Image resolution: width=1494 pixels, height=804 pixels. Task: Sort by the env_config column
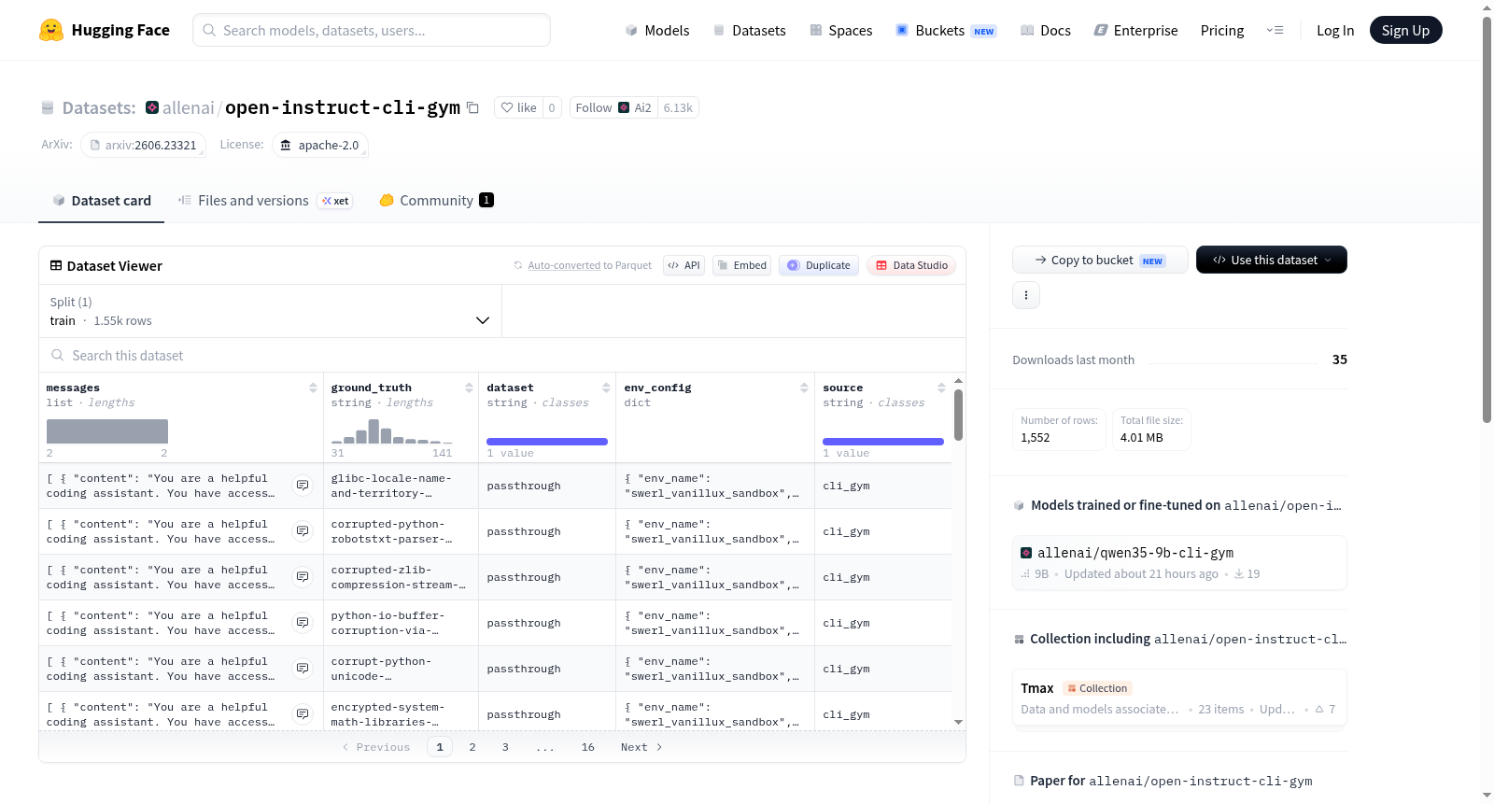click(x=804, y=388)
